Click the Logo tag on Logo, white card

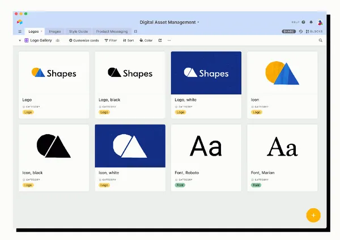(x=180, y=112)
